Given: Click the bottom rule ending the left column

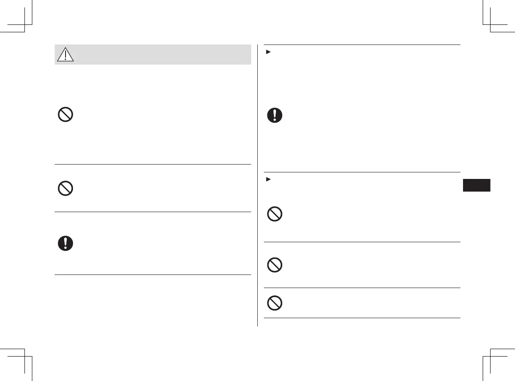Looking at the screenshot, I should coord(153,275).
